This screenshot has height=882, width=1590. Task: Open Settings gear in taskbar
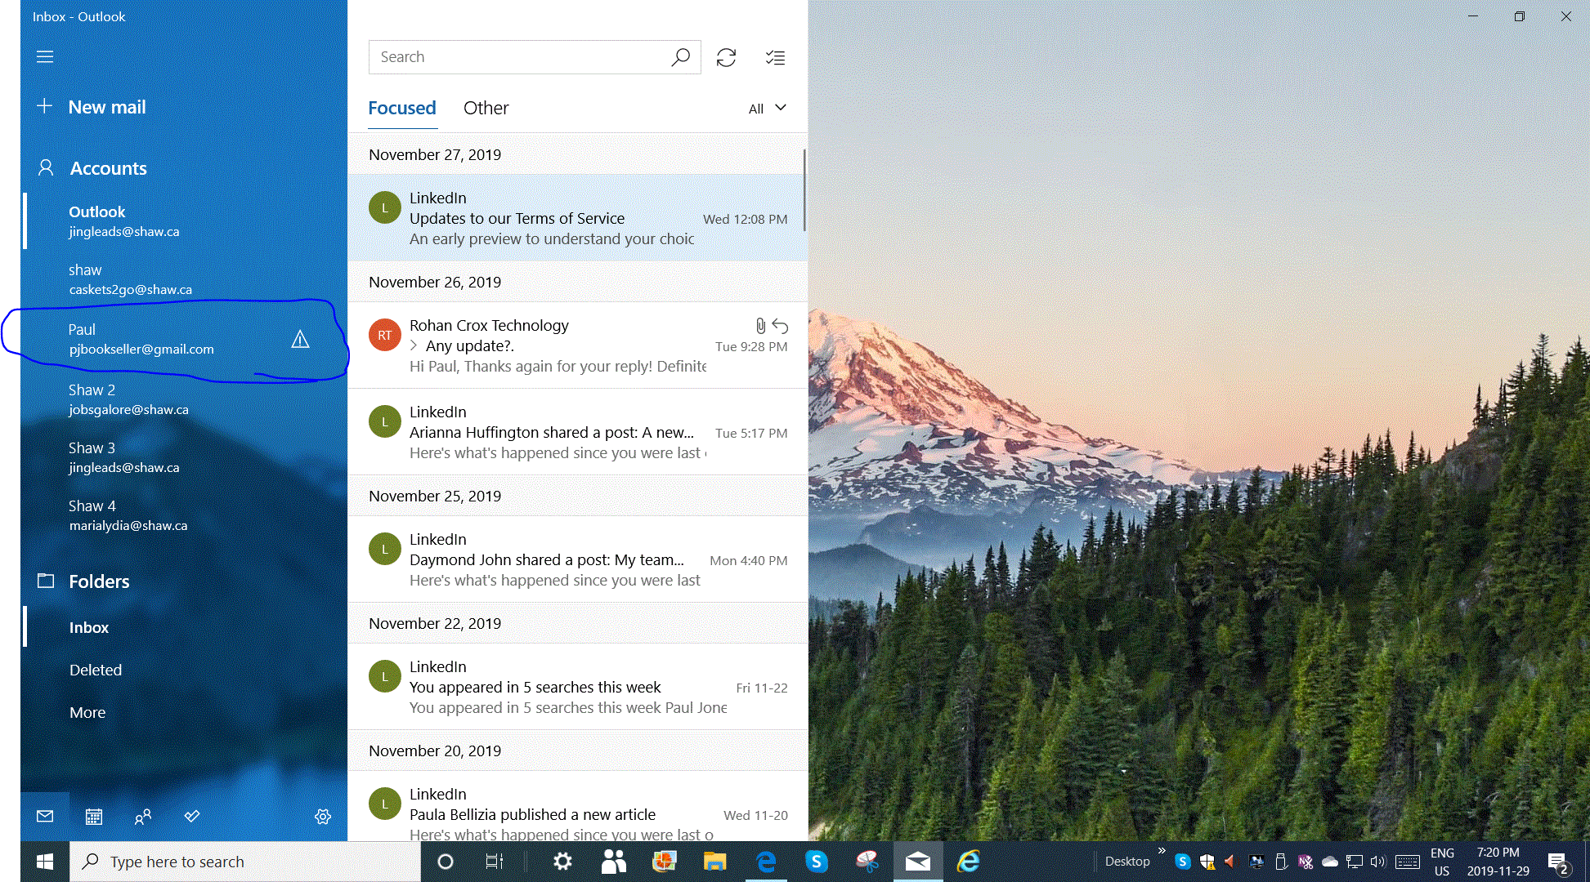tap(562, 862)
